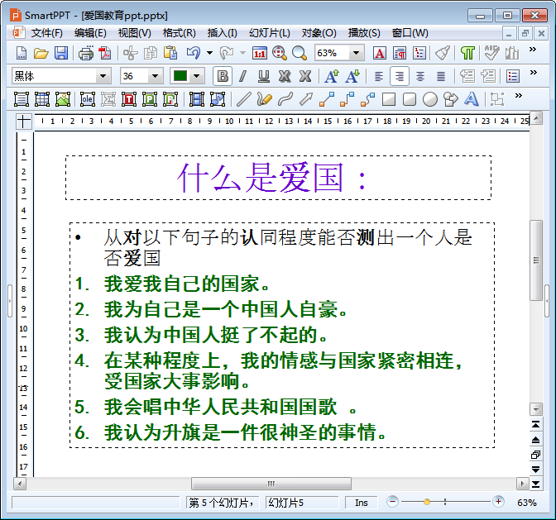Select the curve drawing tool

tap(285, 99)
